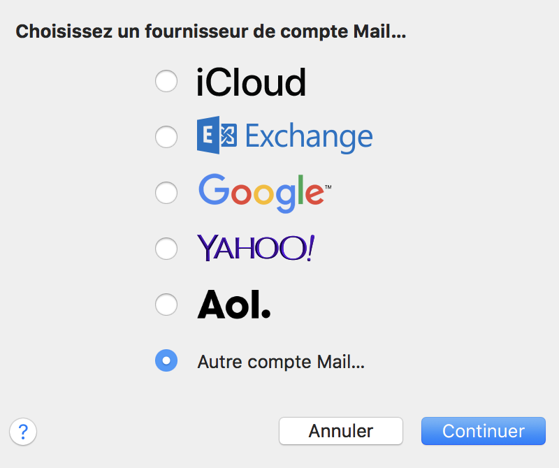Choose the Aol radio option

pos(166,304)
